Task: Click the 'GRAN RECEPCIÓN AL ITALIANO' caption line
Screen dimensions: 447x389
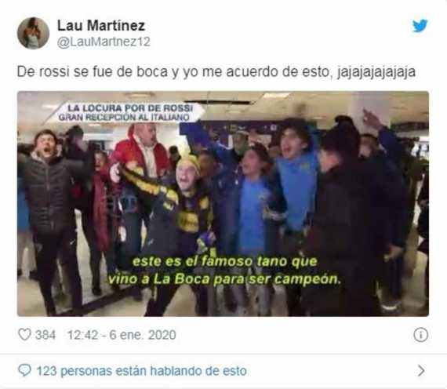Action: pos(124,117)
